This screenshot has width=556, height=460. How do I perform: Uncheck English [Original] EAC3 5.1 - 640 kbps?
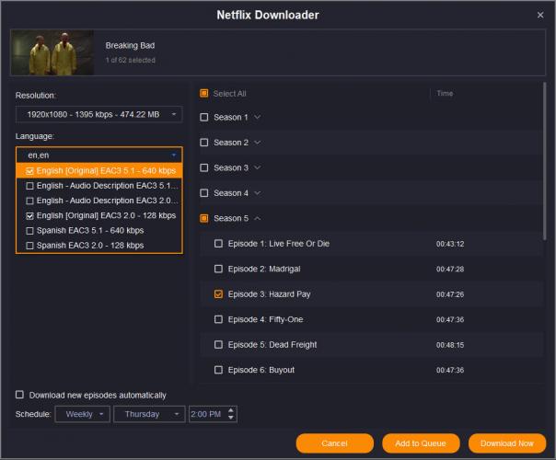pos(29,171)
